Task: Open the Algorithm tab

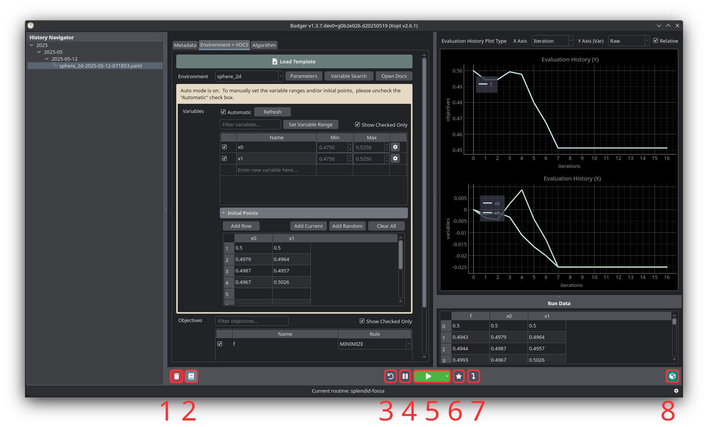Action: [x=264, y=45]
